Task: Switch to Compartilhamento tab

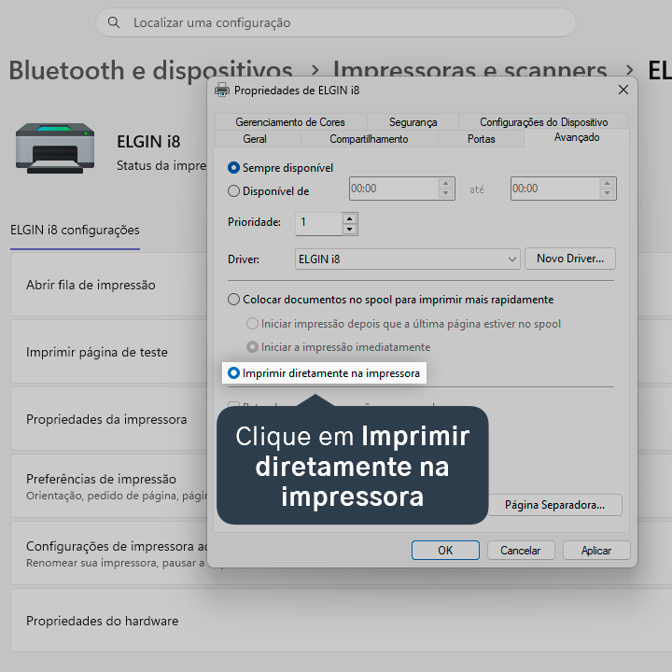Action: [x=369, y=139]
